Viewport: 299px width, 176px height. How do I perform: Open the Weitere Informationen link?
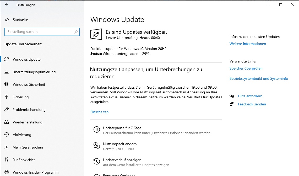click(x=248, y=44)
